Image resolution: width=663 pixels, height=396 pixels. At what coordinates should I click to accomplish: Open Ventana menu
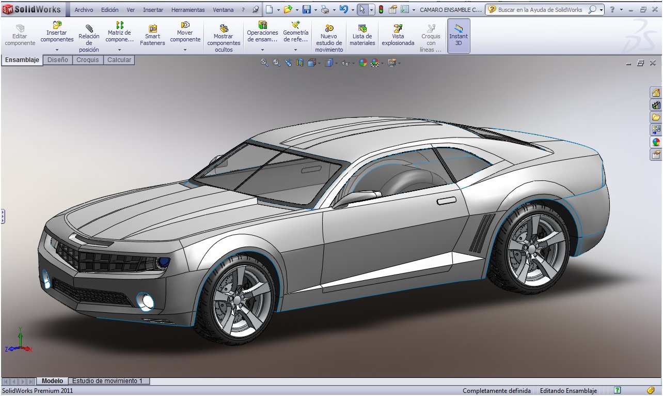(223, 10)
